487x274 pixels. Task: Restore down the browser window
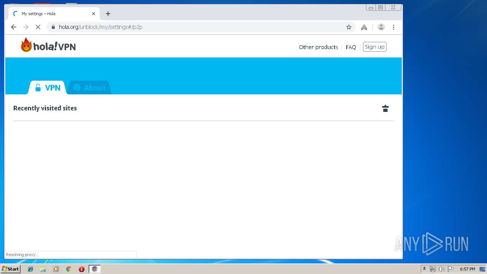(380, 7)
